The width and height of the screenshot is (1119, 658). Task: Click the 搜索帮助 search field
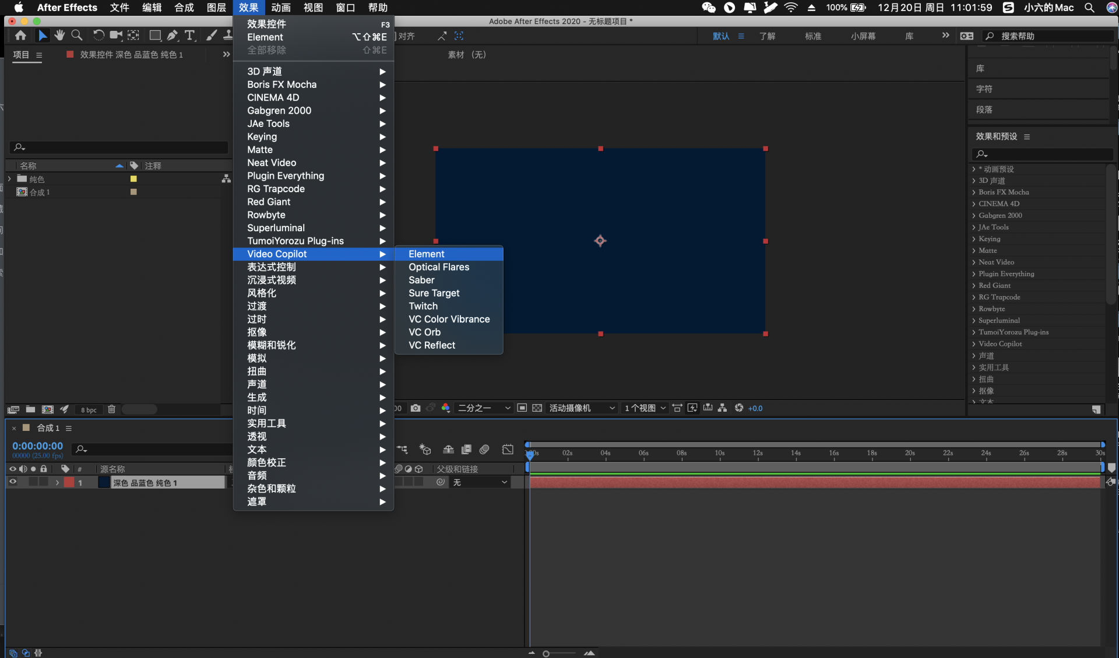(x=1048, y=36)
